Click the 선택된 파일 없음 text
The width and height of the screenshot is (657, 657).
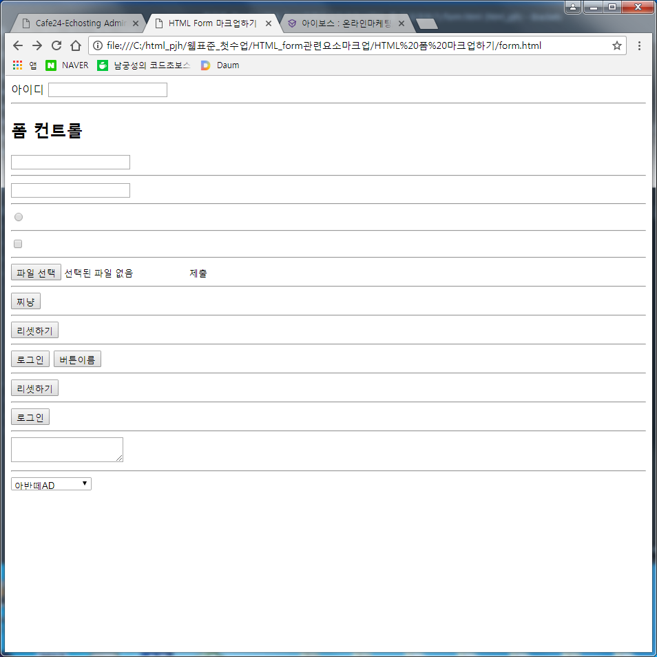(99, 273)
